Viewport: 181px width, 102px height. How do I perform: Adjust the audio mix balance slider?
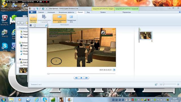pos(35,25)
